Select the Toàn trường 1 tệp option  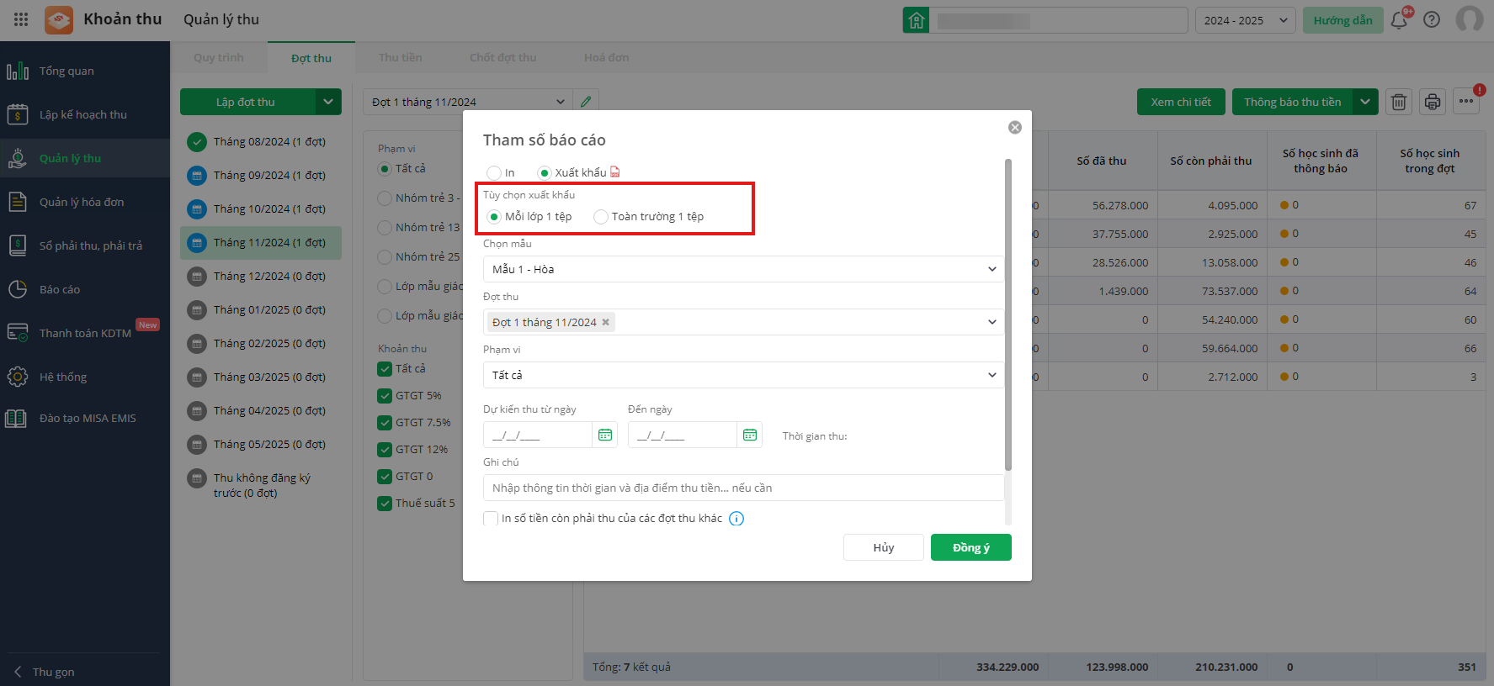point(601,217)
